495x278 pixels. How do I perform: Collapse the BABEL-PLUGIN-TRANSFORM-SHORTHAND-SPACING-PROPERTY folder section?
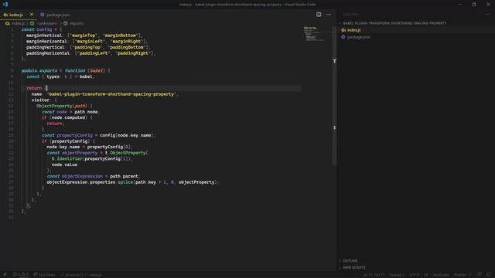click(394, 23)
